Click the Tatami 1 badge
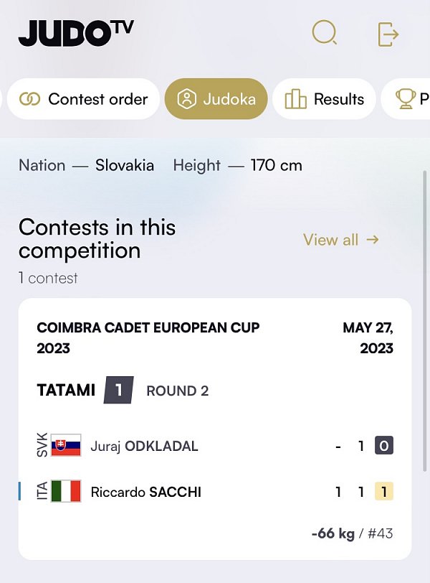 [119, 390]
